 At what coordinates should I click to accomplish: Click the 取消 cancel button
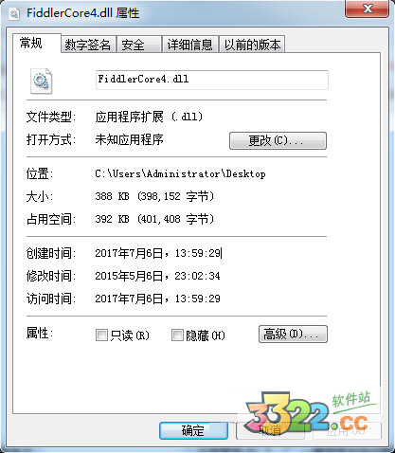coord(270,430)
